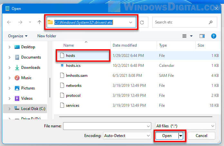The image size is (224, 146).
Task: Go forward using the right arrow
Action: click(20, 22)
